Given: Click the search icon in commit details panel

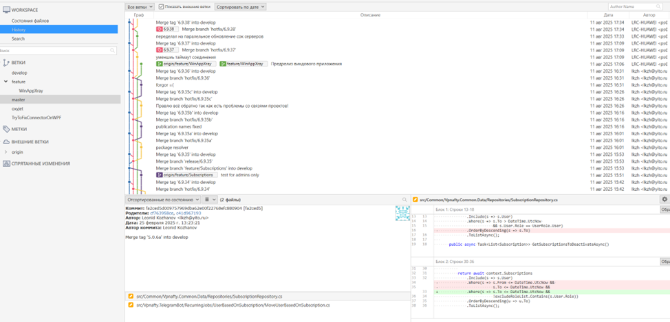Looking at the screenshot, I should tap(406, 199).
